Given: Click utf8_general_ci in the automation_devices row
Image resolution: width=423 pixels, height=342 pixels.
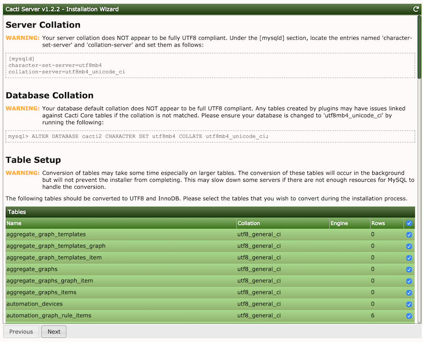Looking at the screenshot, I should [259, 304].
